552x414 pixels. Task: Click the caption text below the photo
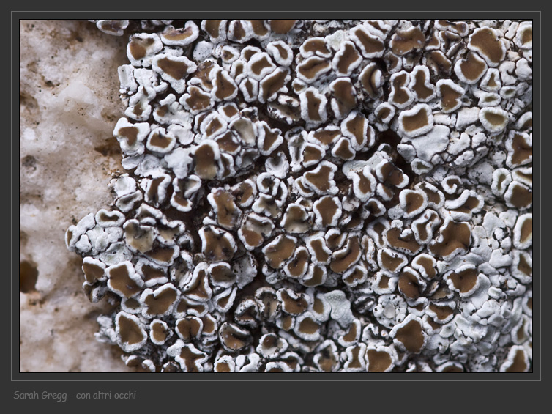tap(75, 396)
